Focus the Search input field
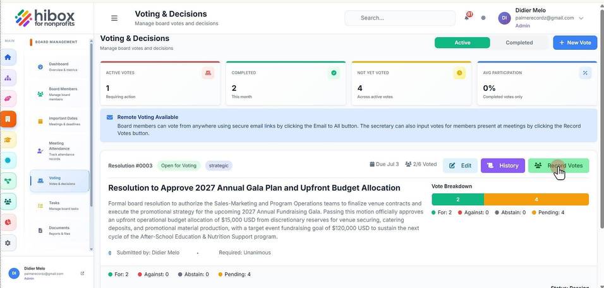The width and height of the screenshot is (604, 288). click(x=400, y=18)
